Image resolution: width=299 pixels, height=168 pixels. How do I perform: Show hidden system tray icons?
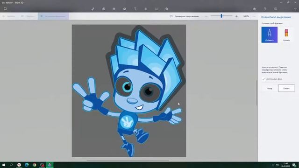273,165
